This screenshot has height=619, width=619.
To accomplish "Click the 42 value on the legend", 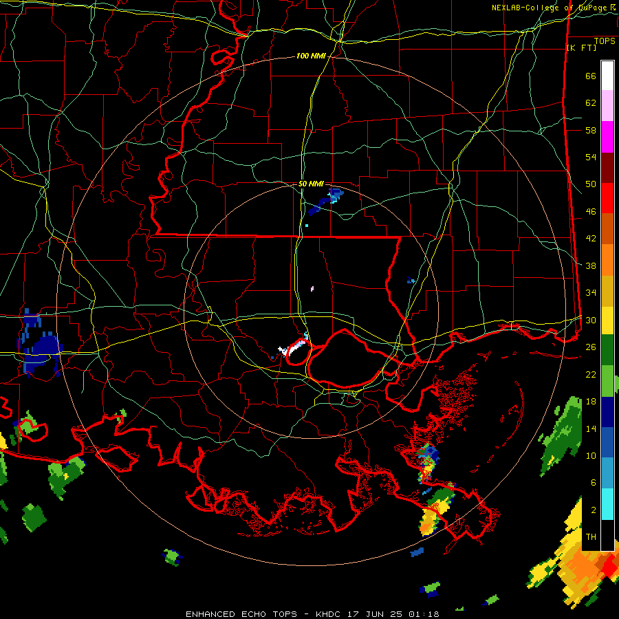I will (591, 239).
